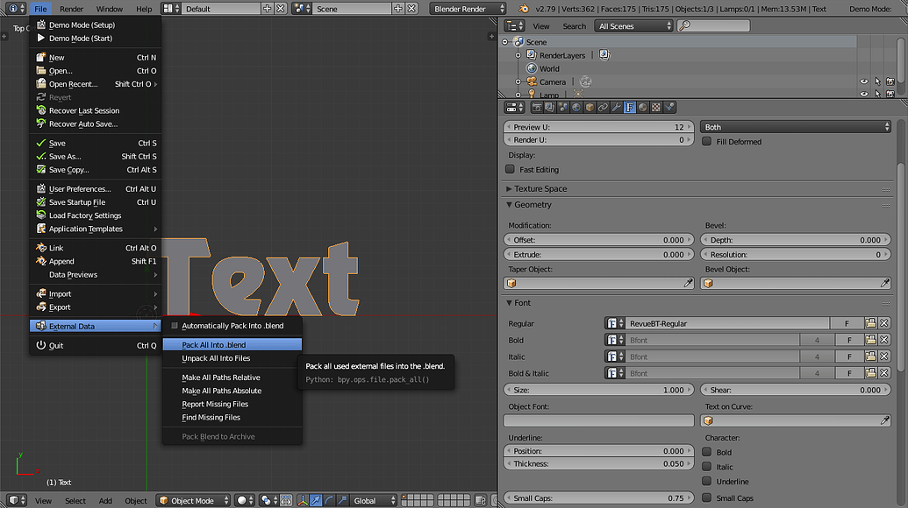Check the Underline character checkbox
The height and width of the screenshot is (508, 908).
pos(706,481)
